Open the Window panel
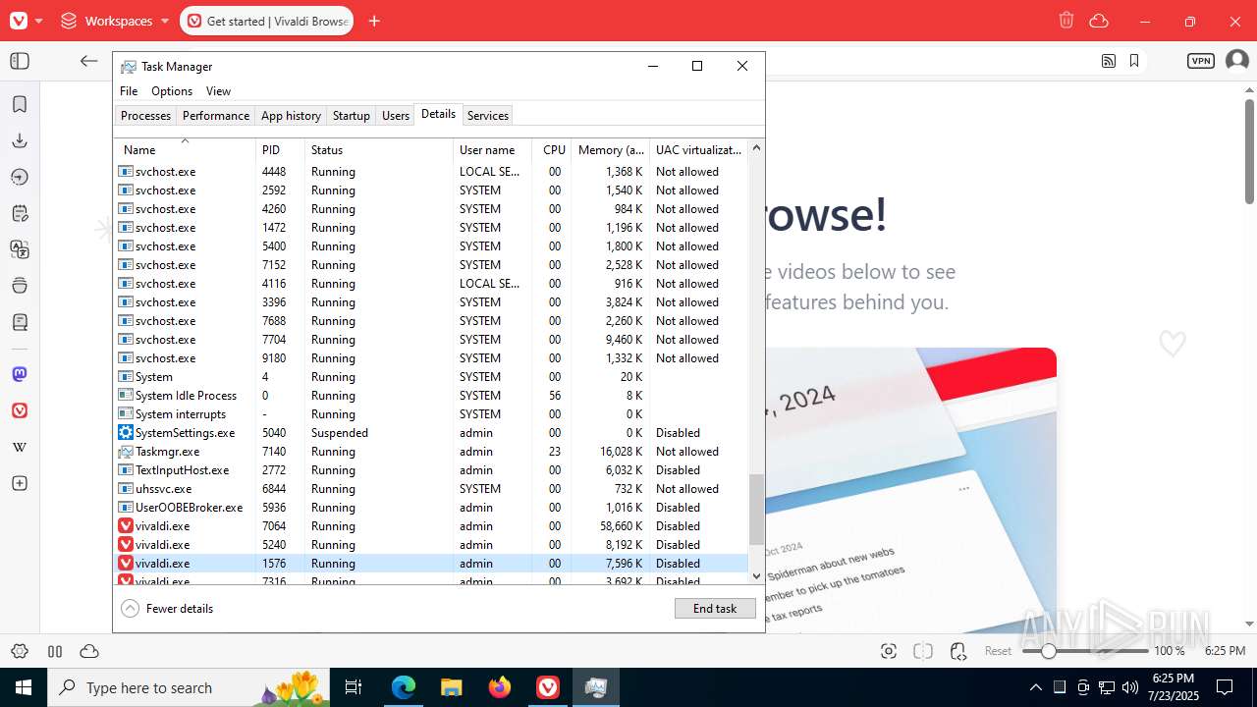 tap(20, 286)
